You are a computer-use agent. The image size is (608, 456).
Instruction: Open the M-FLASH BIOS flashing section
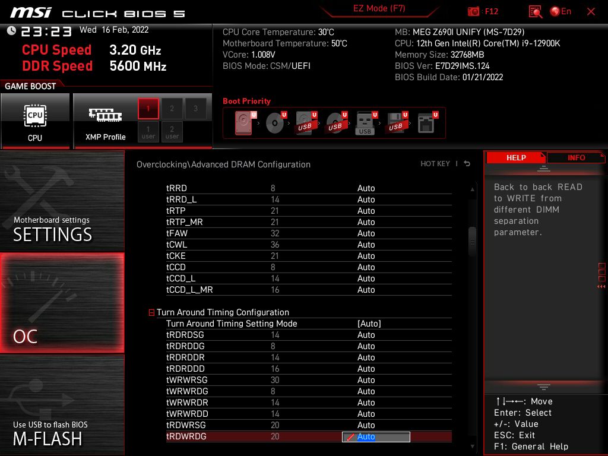tap(62, 405)
